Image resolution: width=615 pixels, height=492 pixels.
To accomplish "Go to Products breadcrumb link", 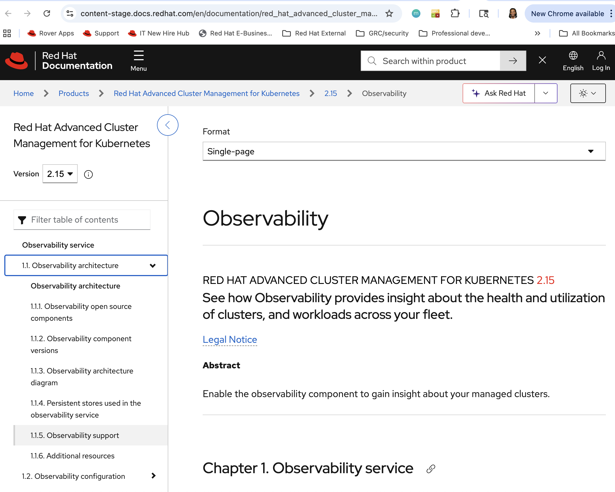I will coord(74,93).
